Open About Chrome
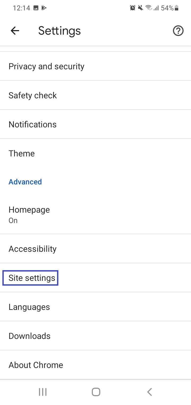Screen dimensions: 191x405 tap(95, 365)
